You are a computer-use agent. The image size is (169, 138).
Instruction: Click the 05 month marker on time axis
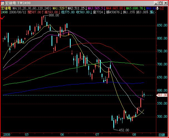(x=27, y=135)
